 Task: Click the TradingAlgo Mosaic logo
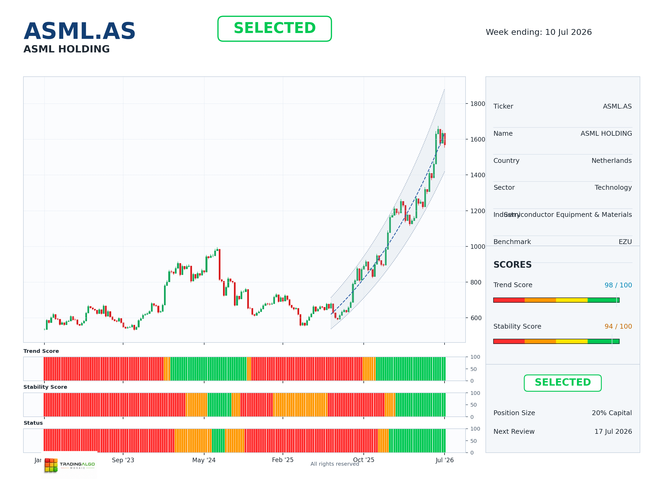click(x=70, y=465)
